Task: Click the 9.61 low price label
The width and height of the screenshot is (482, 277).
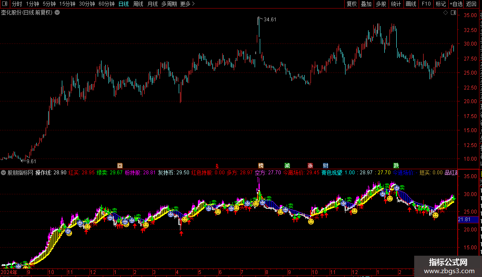Action: point(32,161)
